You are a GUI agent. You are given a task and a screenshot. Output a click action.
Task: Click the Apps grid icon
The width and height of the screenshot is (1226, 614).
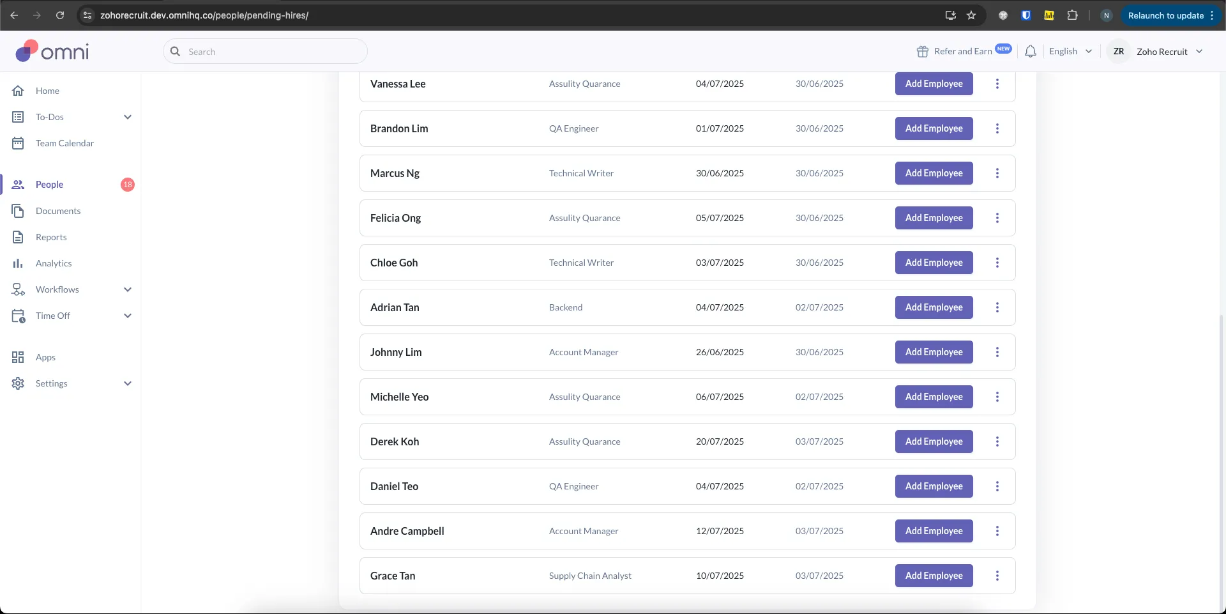18,357
